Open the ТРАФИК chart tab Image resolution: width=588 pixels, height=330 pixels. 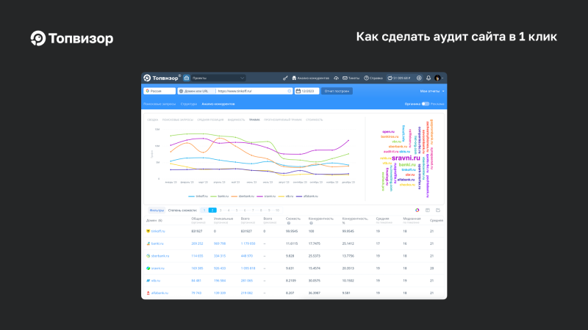[x=254, y=120]
